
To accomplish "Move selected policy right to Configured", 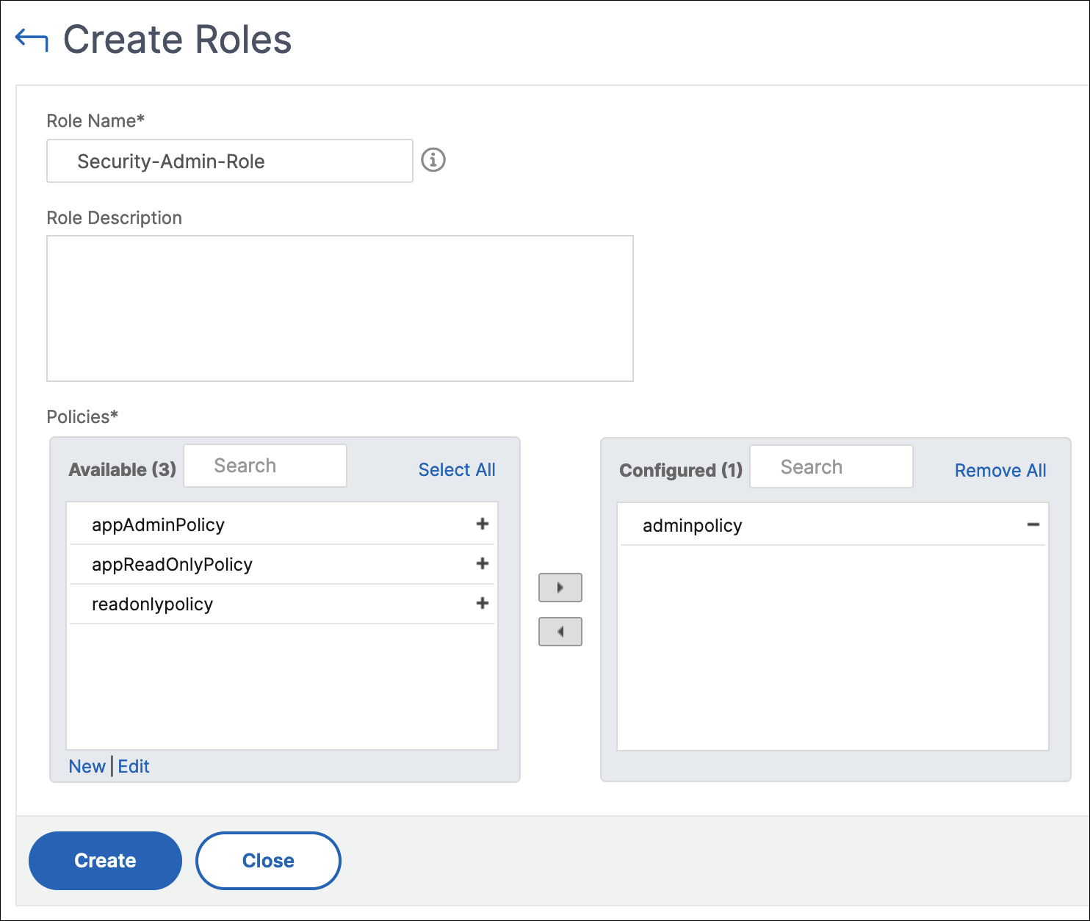I will pyautogui.click(x=560, y=588).
